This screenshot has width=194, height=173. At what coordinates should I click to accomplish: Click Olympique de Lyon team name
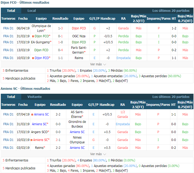click(x=41, y=28)
